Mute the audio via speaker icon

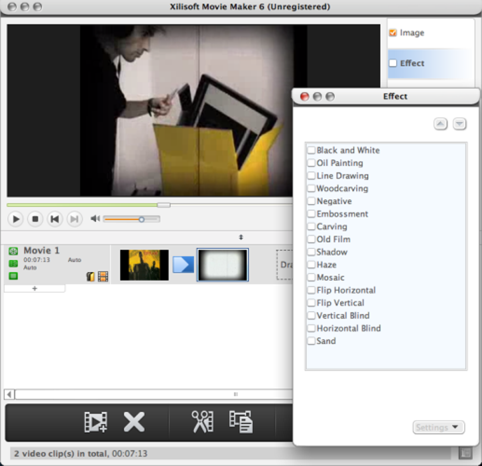pyautogui.click(x=95, y=218)
